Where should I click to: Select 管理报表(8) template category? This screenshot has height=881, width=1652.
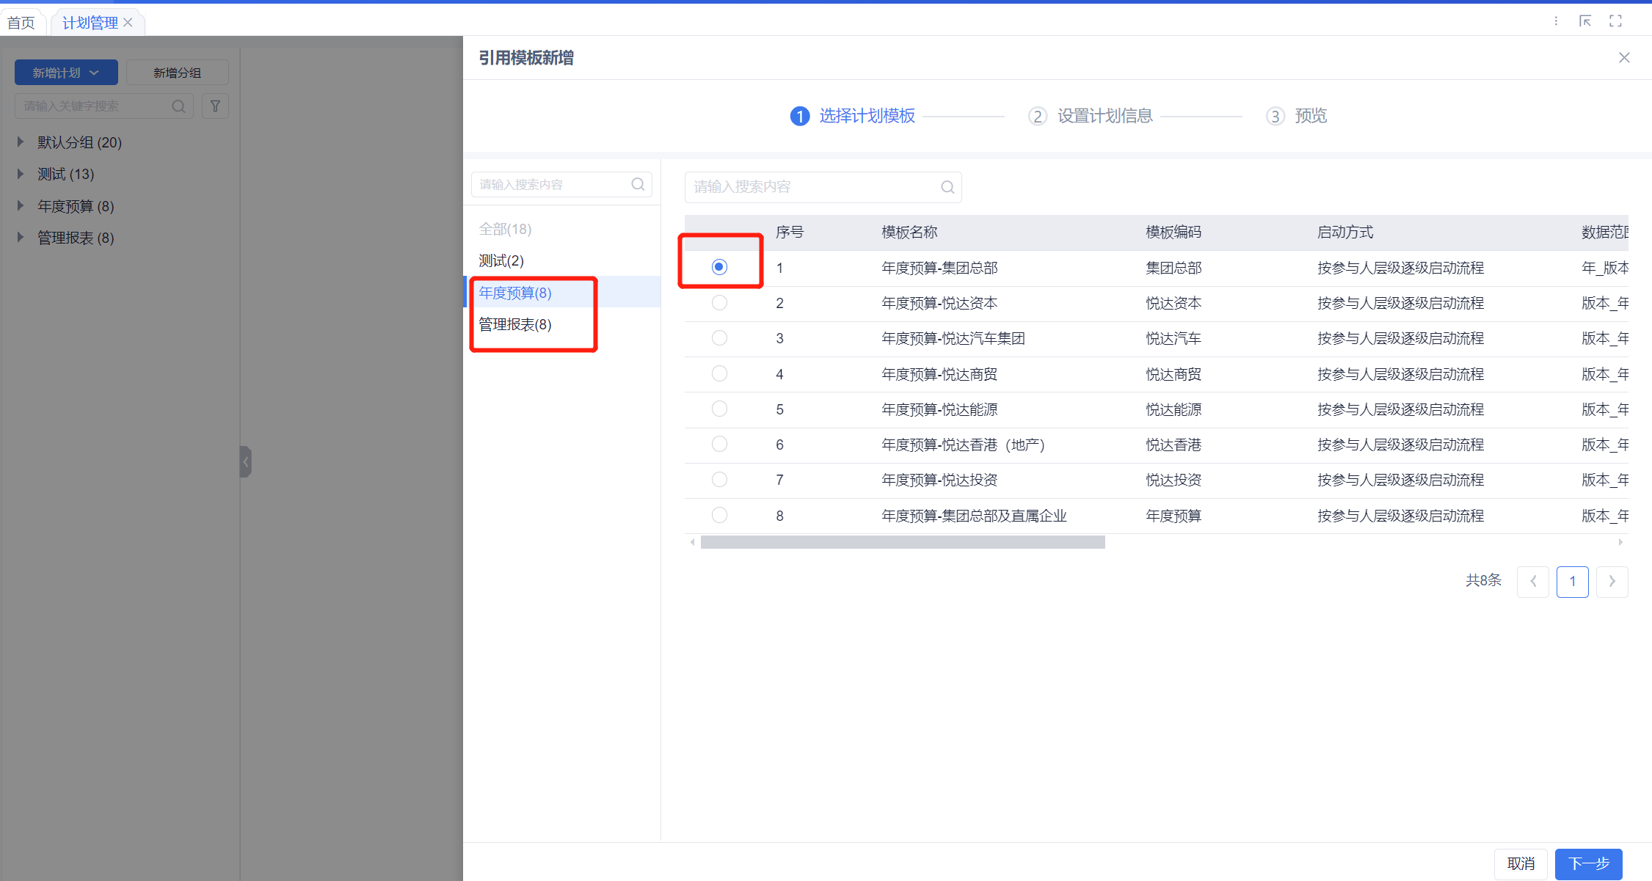click(x=515, y=324)
